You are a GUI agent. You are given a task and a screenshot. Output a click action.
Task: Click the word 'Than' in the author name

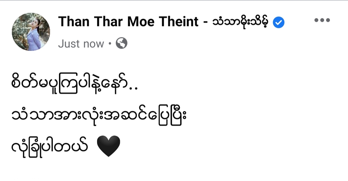click(x=74, y=22)
